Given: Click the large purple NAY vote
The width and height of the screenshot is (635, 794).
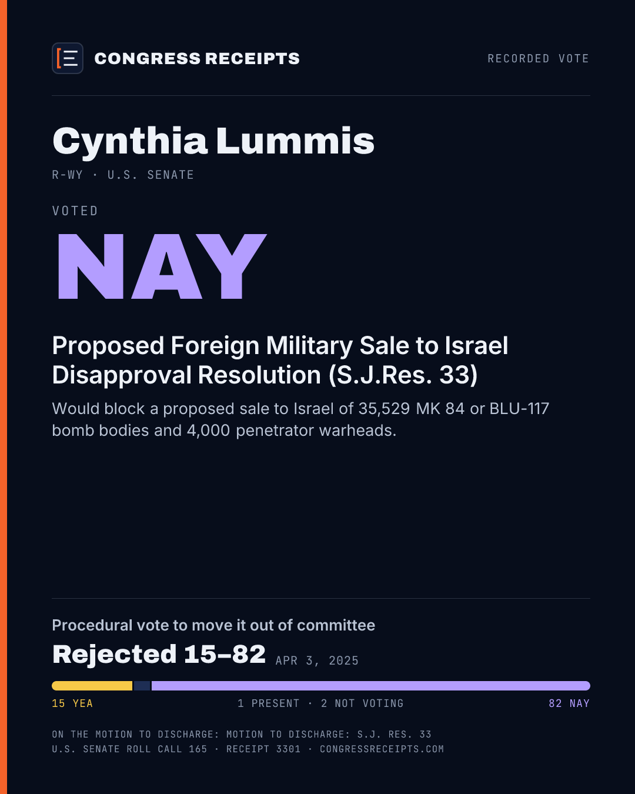Looking at the screenshot, I should point(162,266).
